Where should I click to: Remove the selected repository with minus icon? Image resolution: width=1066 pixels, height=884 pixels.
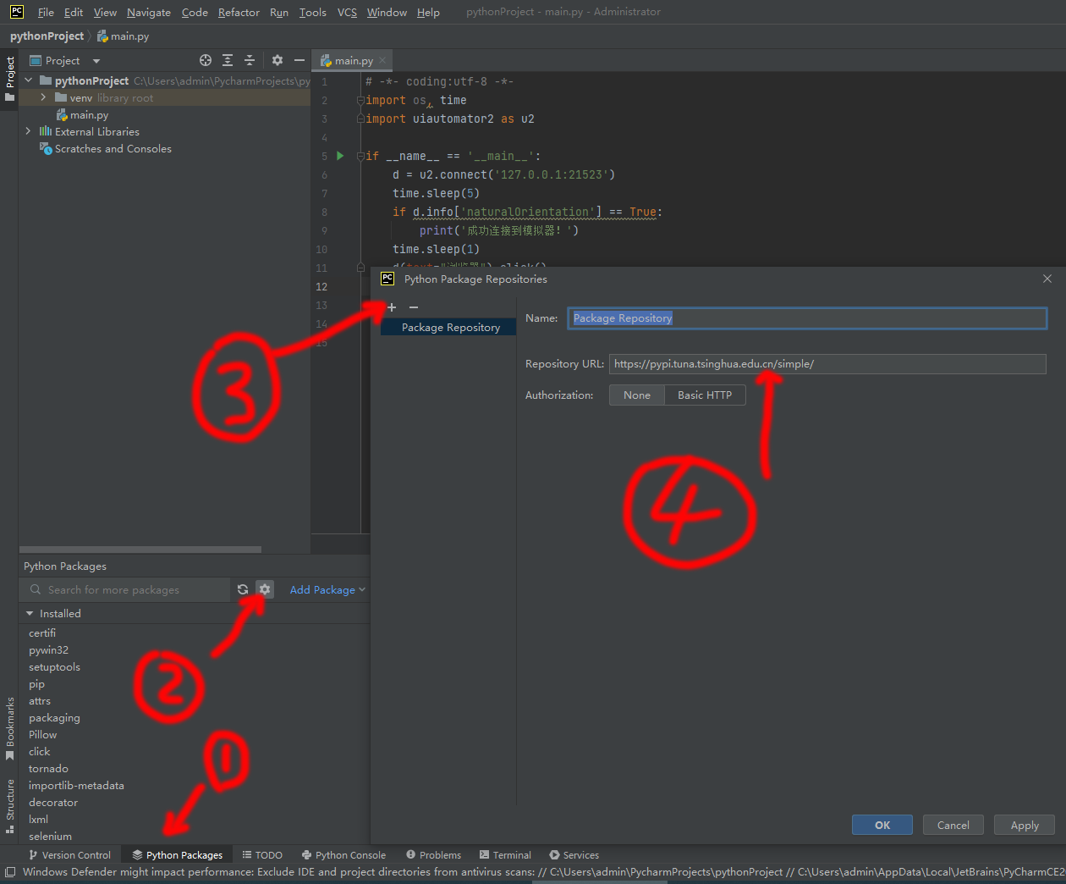point(413,307)
